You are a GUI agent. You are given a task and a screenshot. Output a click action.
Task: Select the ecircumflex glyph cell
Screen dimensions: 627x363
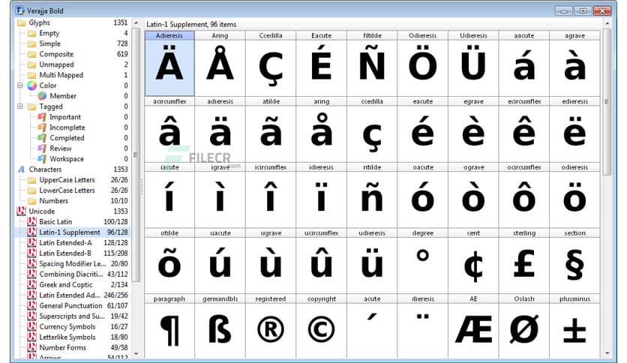[x=524, y=130]
